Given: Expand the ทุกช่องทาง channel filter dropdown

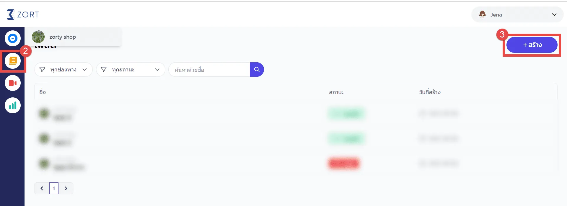Looking at the screenshot, I should tap(63, 70).
